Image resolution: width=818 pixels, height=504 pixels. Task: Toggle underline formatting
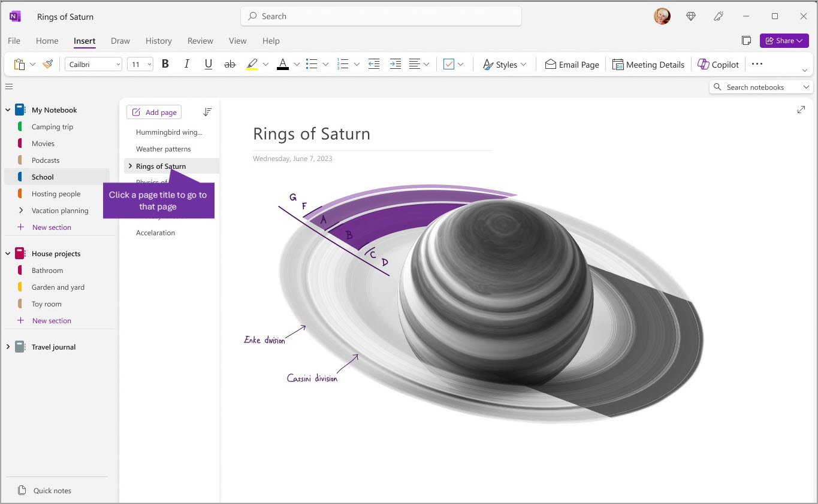coord(208,64)
